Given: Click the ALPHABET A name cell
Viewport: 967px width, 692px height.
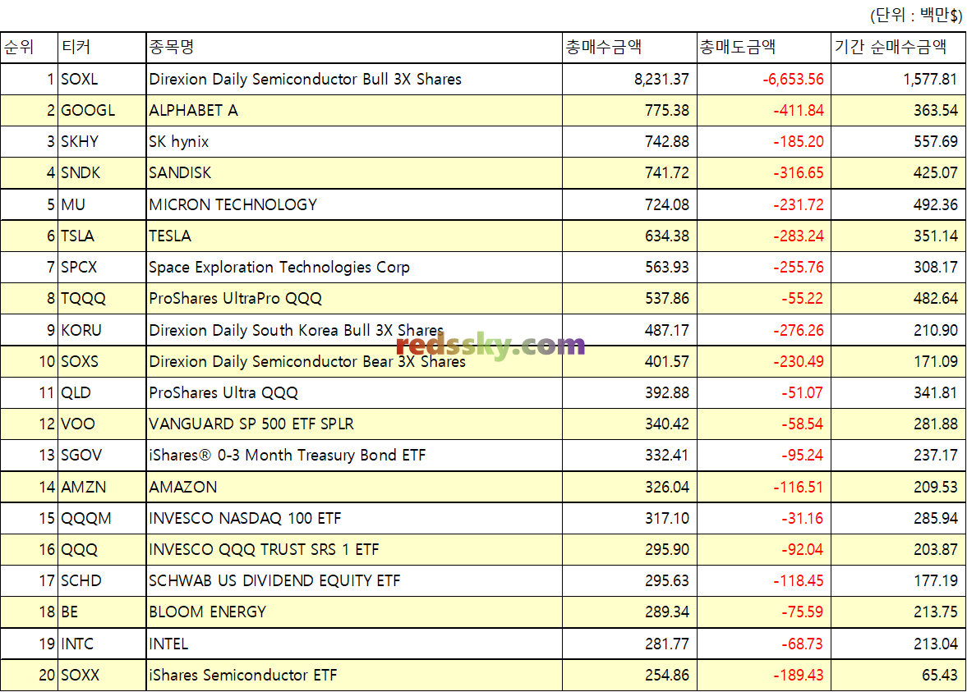Looking at the screenshot, I should pos(354,110).
